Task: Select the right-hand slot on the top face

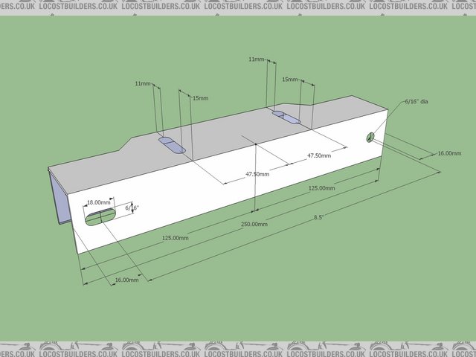Action: 286,117
